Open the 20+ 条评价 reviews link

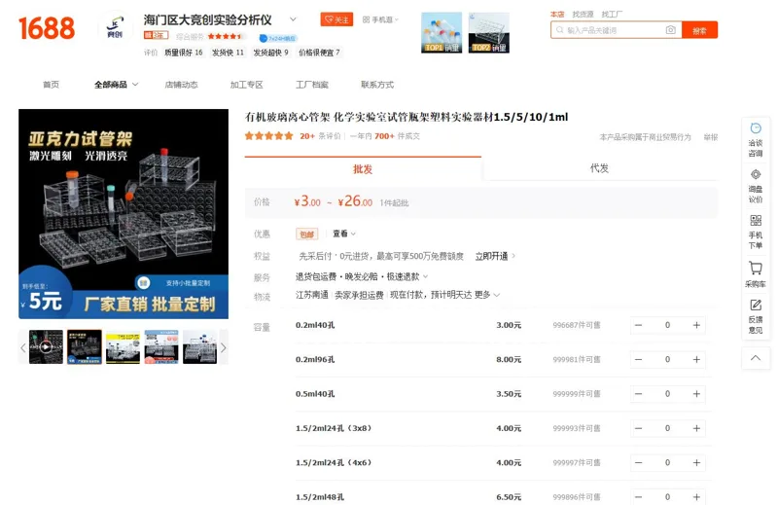(320, 136)
